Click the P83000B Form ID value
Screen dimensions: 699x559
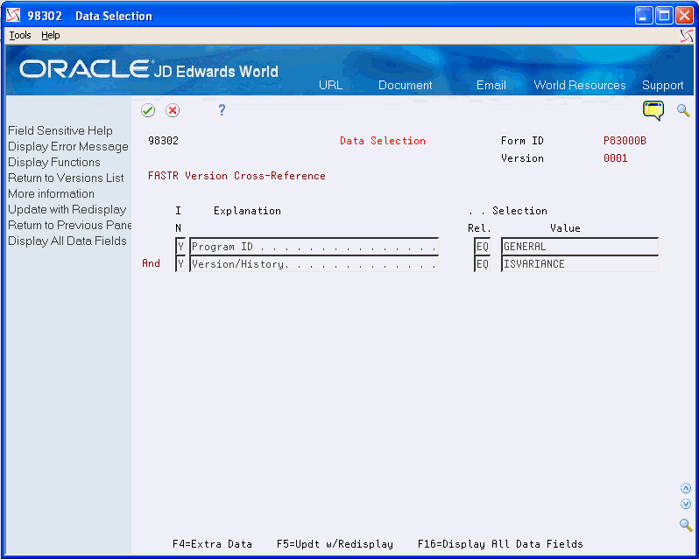coord(625,141)
